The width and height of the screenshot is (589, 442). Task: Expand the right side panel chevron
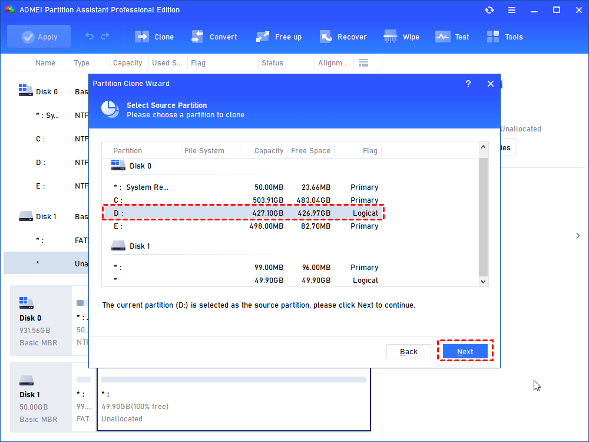click(578, 236)
